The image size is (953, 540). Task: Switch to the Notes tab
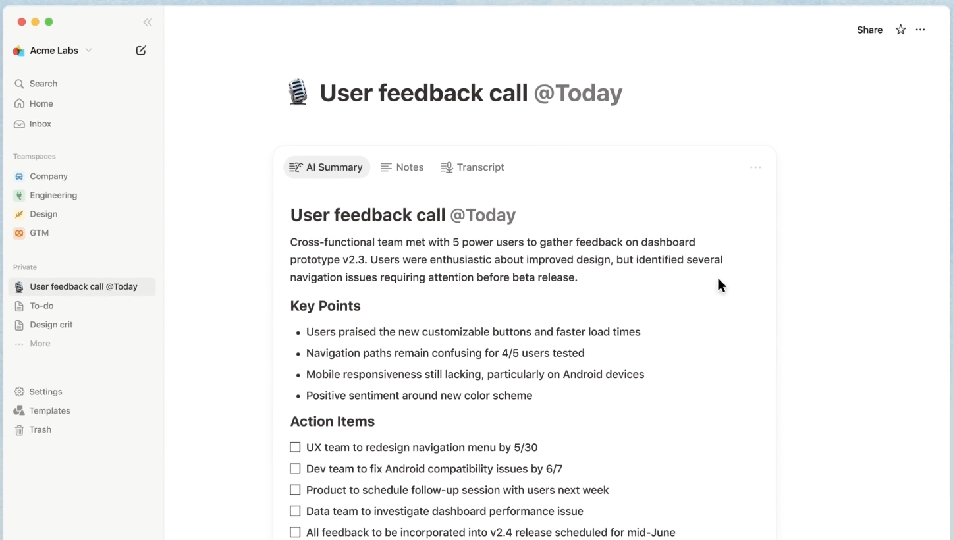tap(402, 167)
